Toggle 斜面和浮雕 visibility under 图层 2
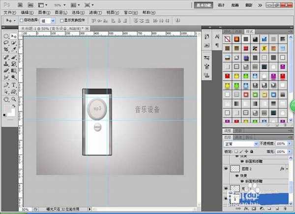 242,181
